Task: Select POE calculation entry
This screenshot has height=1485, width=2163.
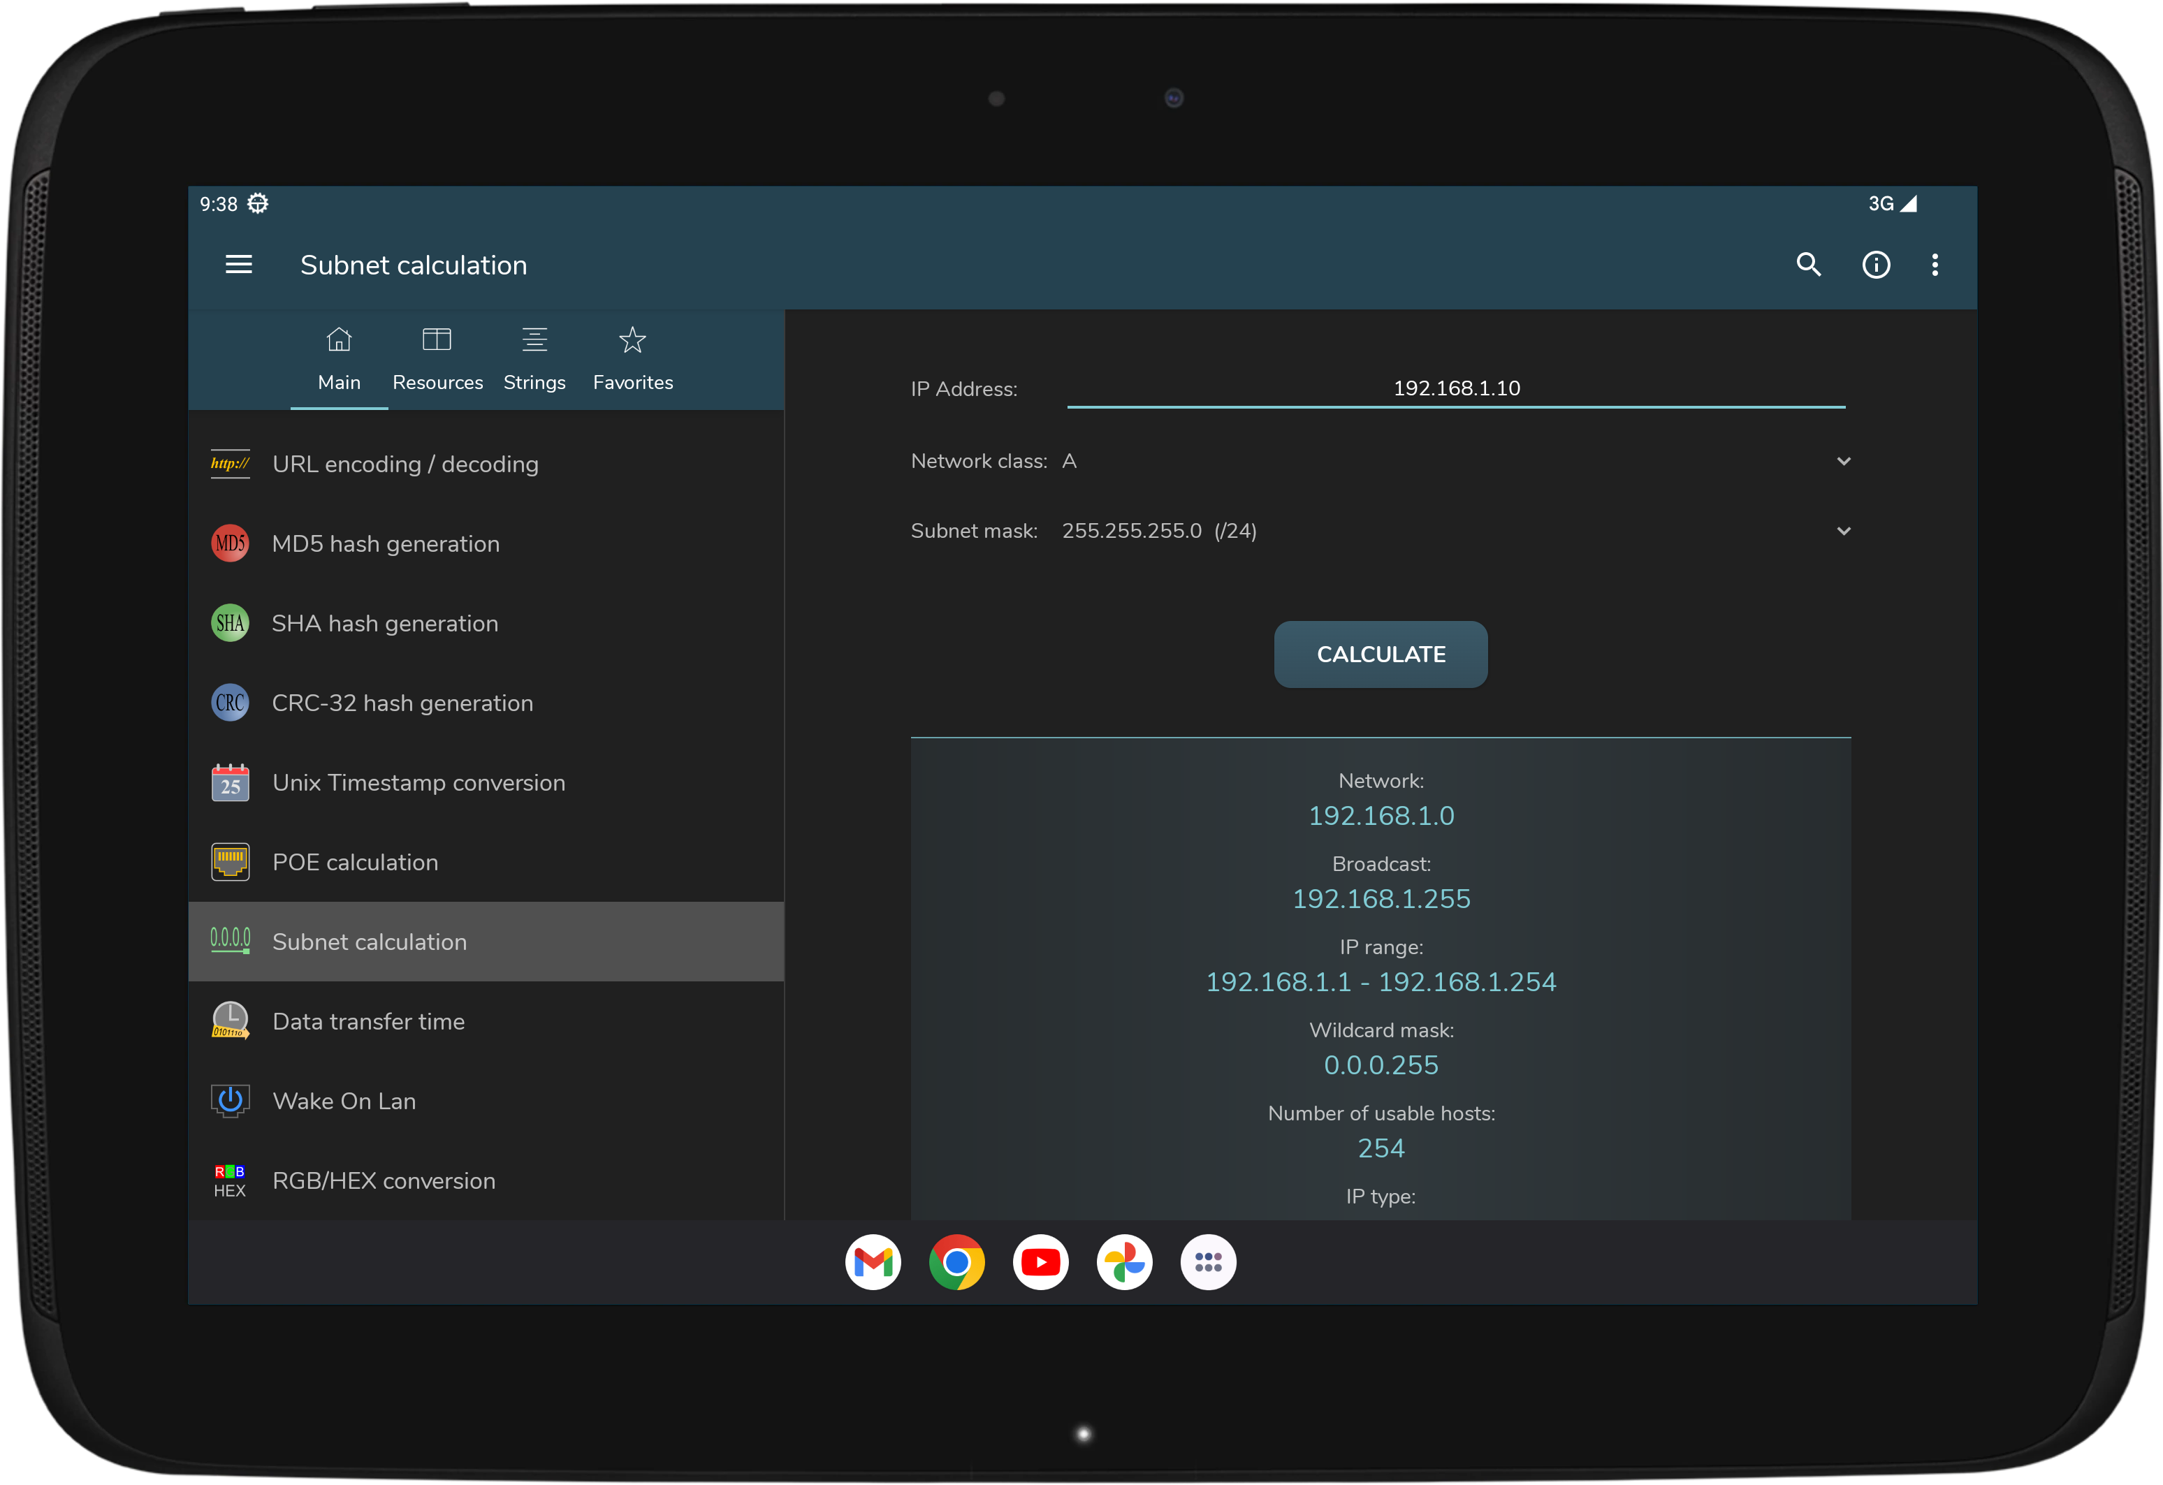Action: pyautogui.click(x=487, y=862)
